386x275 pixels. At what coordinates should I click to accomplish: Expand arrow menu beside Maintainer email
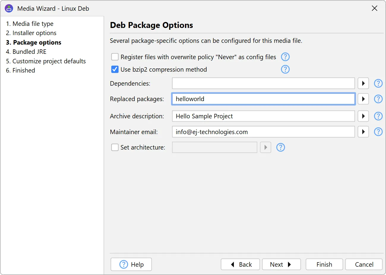pyautogui.click(x=363, y=132)
